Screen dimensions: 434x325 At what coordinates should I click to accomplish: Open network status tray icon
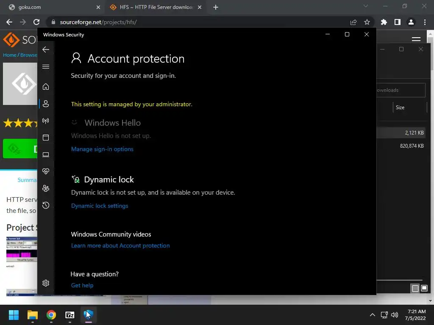click(384, 315)
